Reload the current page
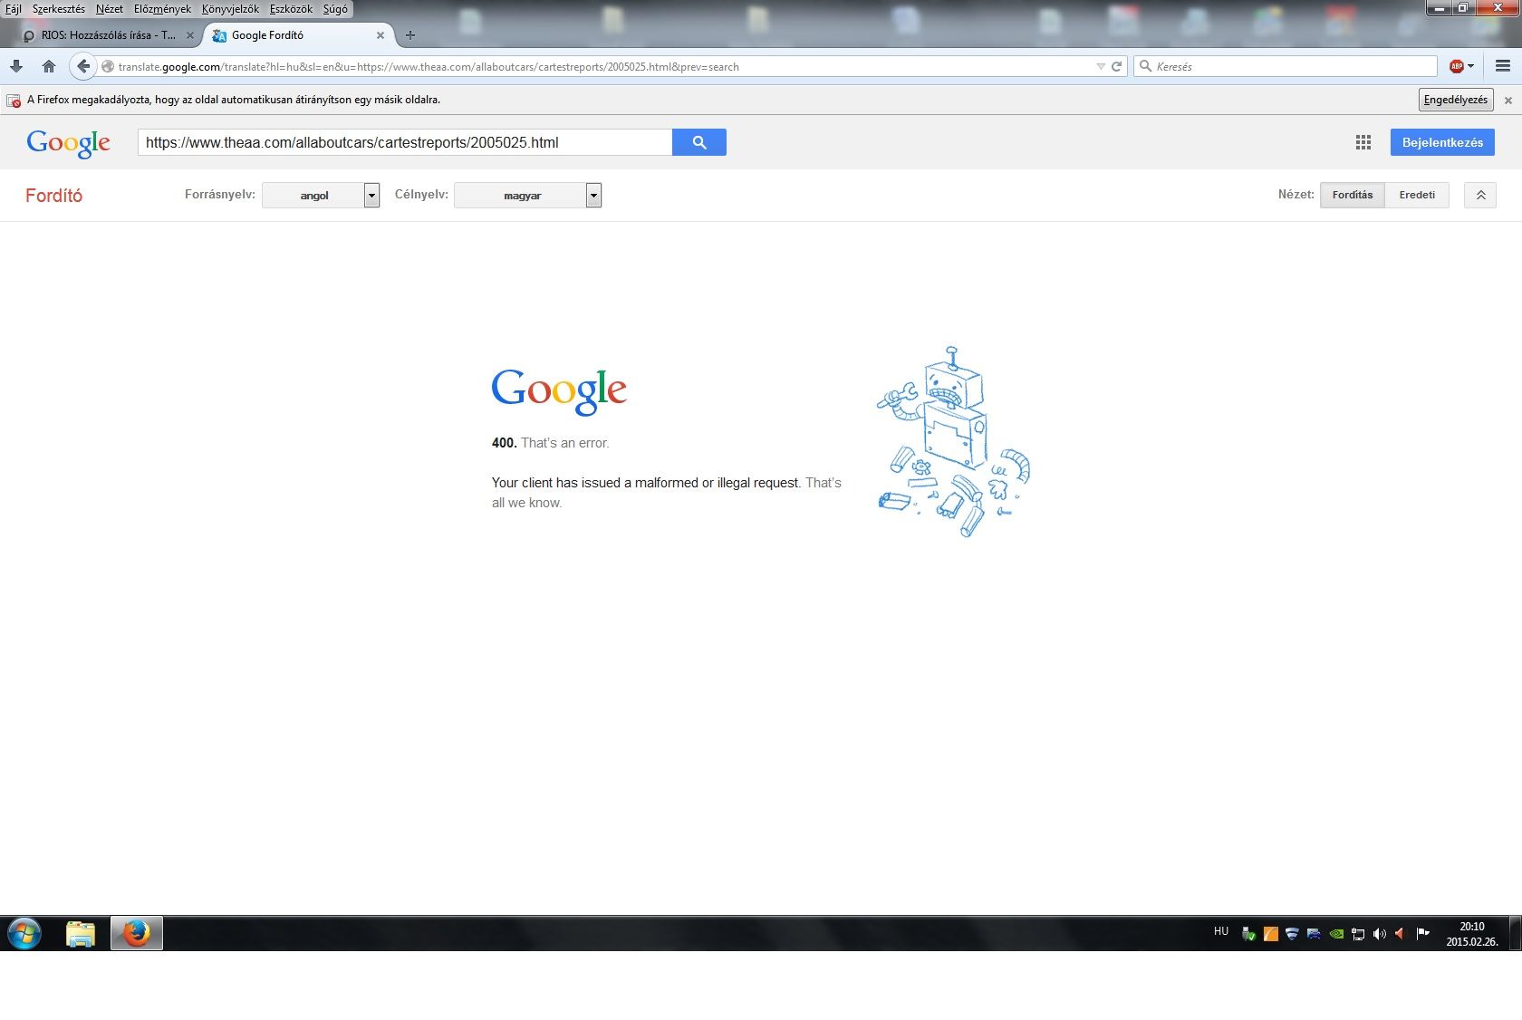This screenshot has width=1522, height=1020. pos(1117,66)
